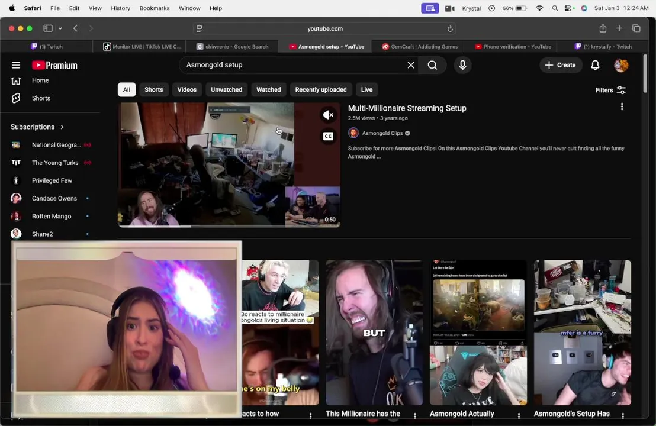This screenshot has width=656, height=426.
Task: Select the Recently uploaded filter chip
Action: 321,89
